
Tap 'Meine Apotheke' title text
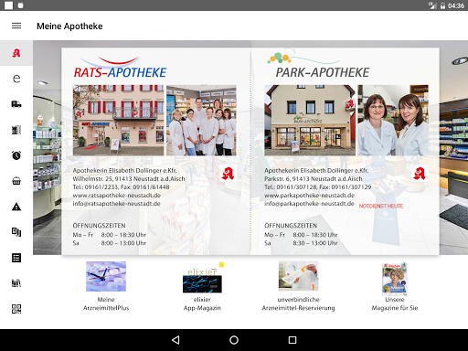click(x=69, y=27)
